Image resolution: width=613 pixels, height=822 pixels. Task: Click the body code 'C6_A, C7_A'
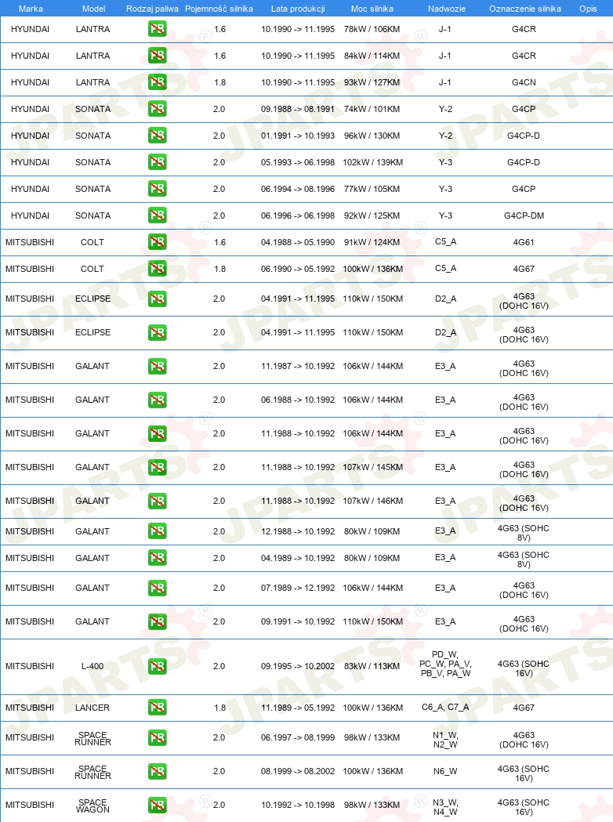pos(445,707)
